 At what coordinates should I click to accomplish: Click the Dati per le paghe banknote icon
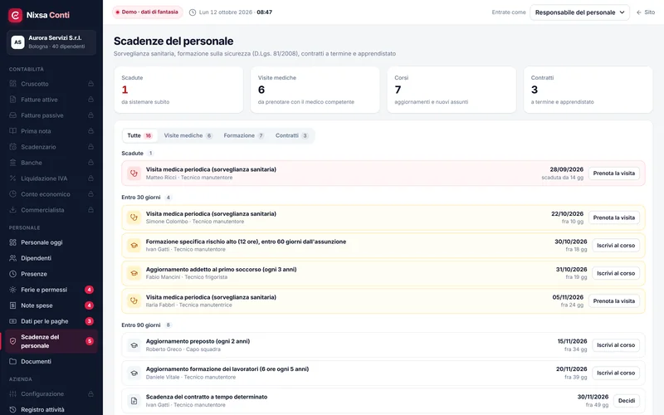(x=12, y=321)
